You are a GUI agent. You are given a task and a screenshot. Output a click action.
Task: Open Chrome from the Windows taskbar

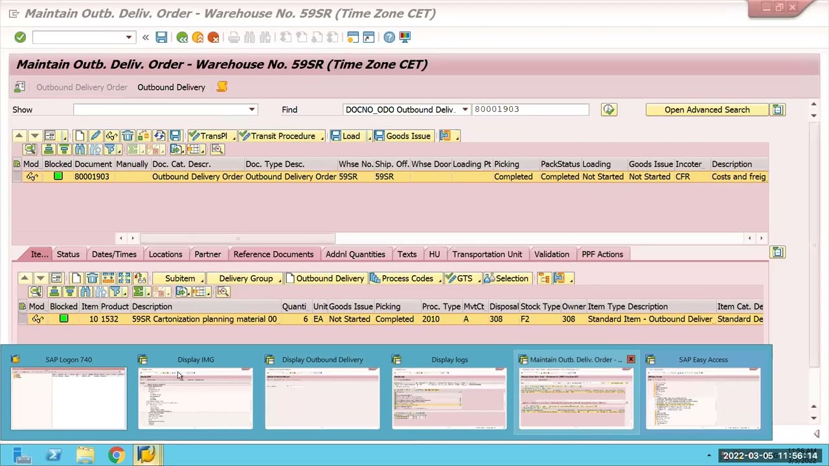[116, 455]
